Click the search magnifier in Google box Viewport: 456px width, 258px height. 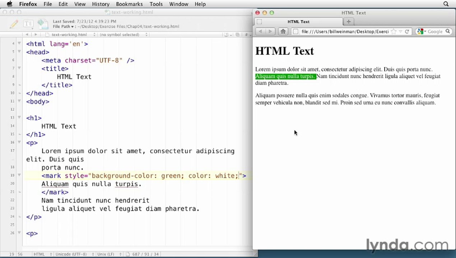point(448,32)
